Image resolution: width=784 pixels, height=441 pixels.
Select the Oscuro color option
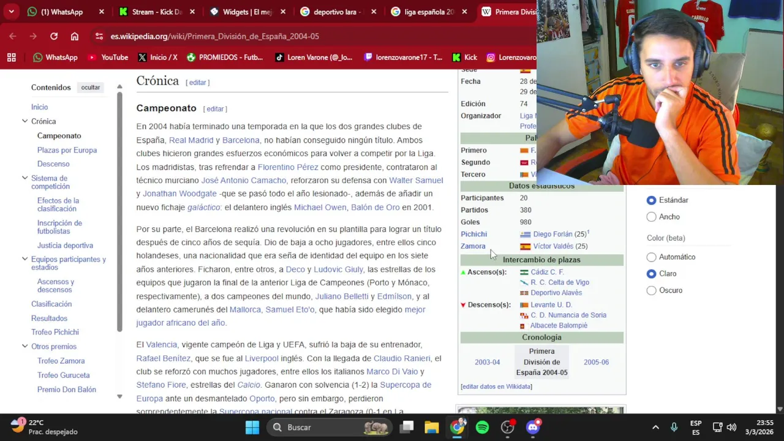pyautogui.click(x=651, y=290)
